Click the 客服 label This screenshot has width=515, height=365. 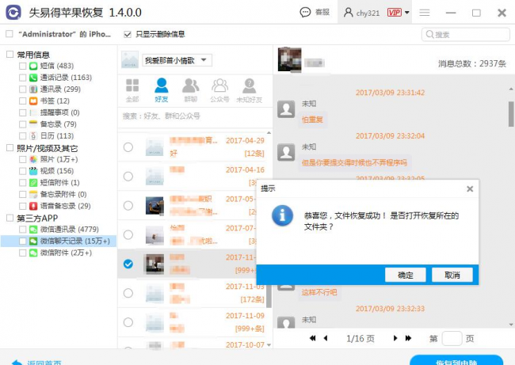tap(322, 13)
